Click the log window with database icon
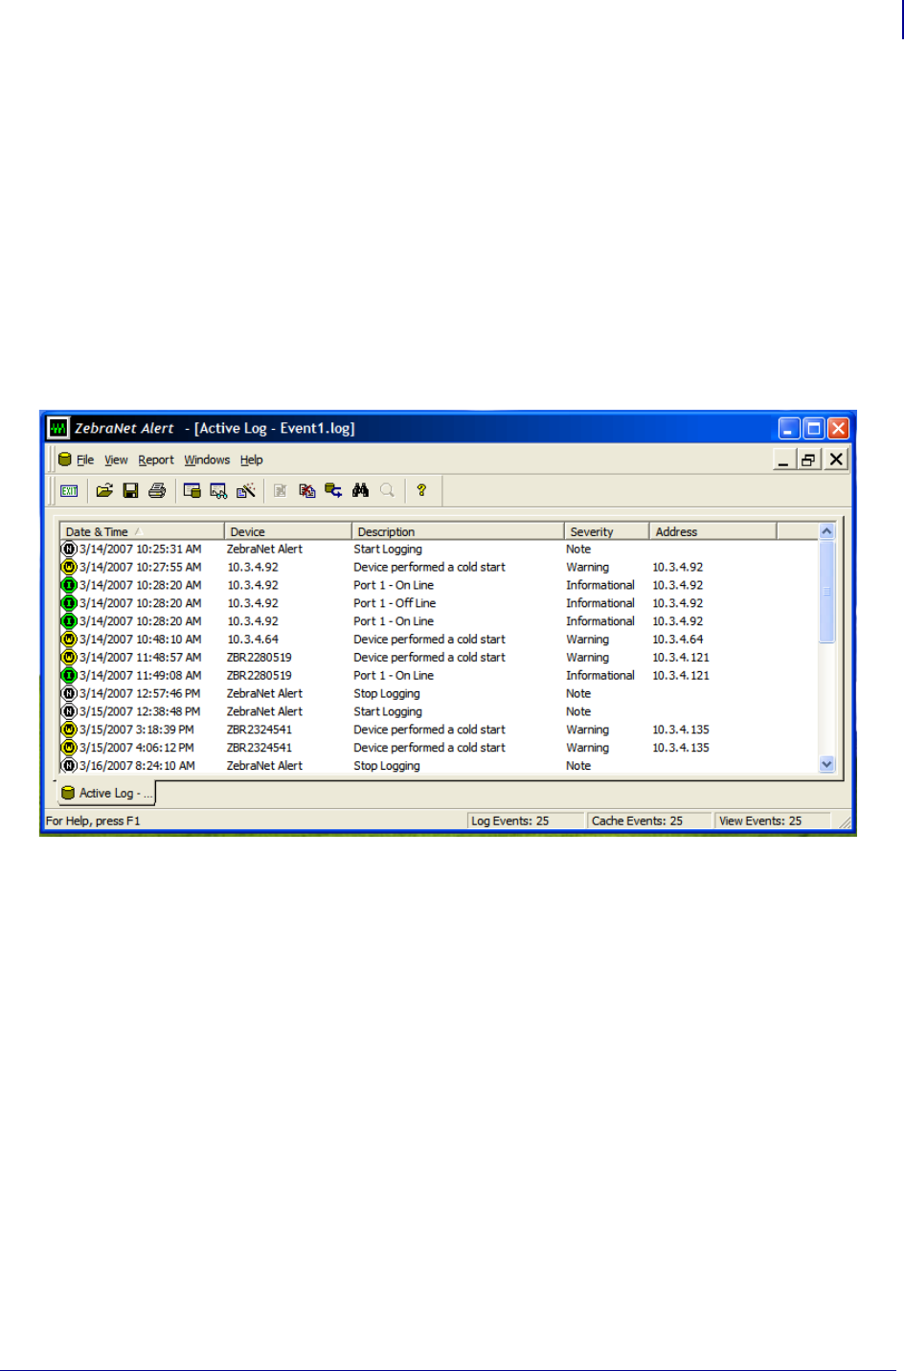 pos(192,490)
